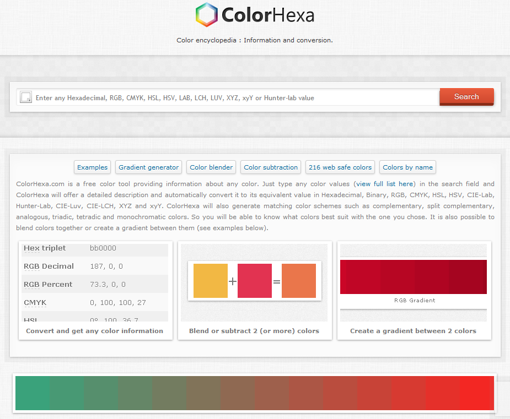The image size is (510, 419).
Task: Select the Color subtraction option
Action: 271,167
